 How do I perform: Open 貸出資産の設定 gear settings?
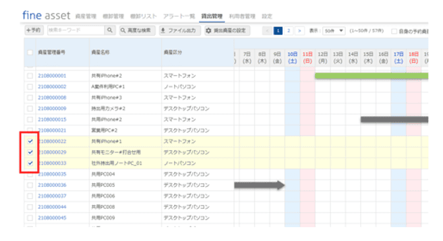point(227,30)
